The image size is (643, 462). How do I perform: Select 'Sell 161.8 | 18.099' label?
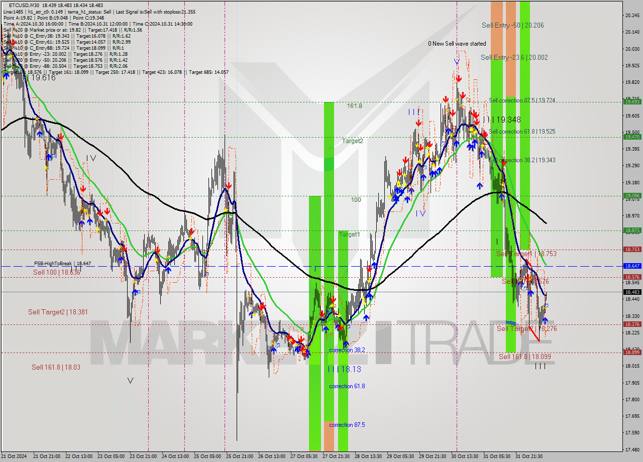click(524, 357)
